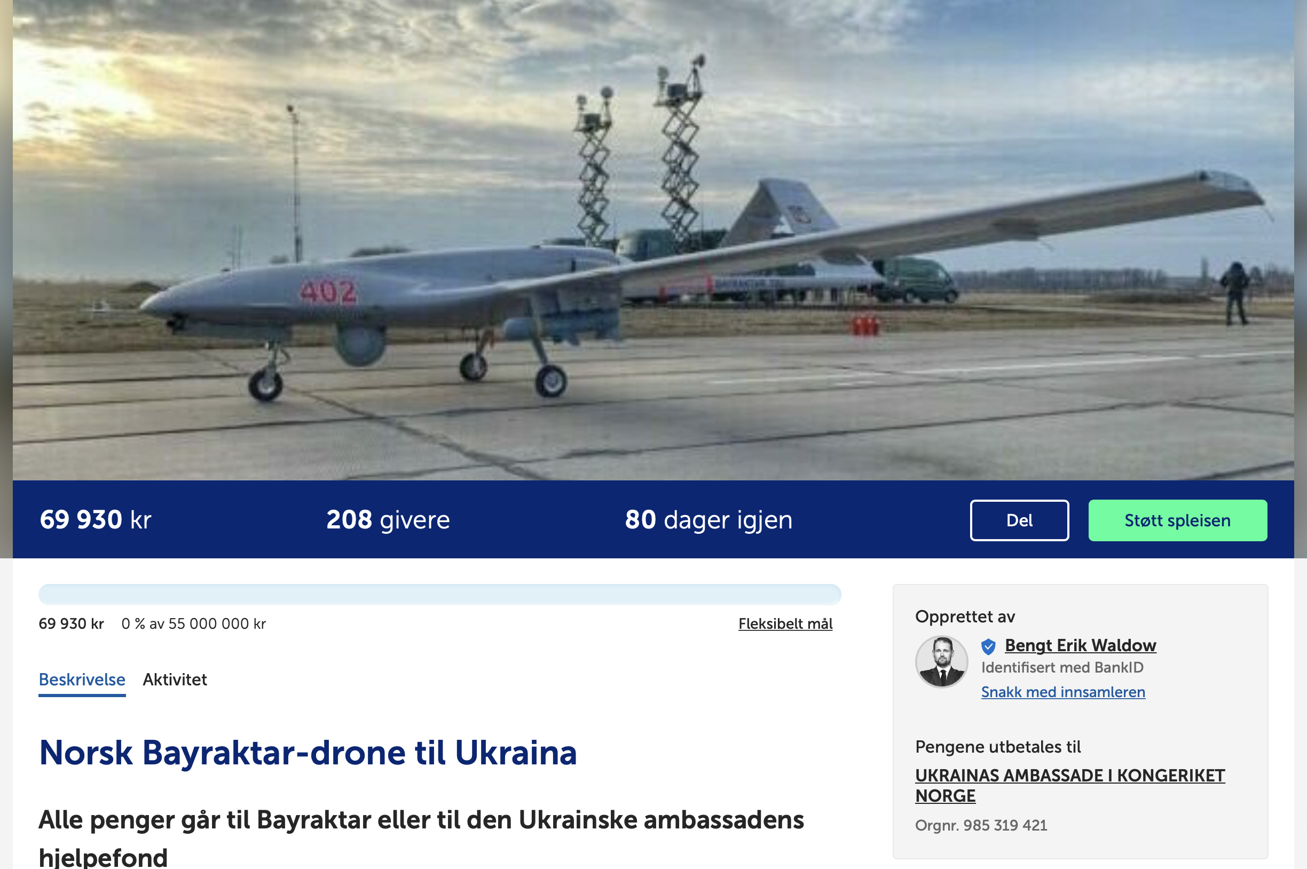Click the Del share button
The height and width of the screenshot is (869, 1307).
(x=1019, y=520)
